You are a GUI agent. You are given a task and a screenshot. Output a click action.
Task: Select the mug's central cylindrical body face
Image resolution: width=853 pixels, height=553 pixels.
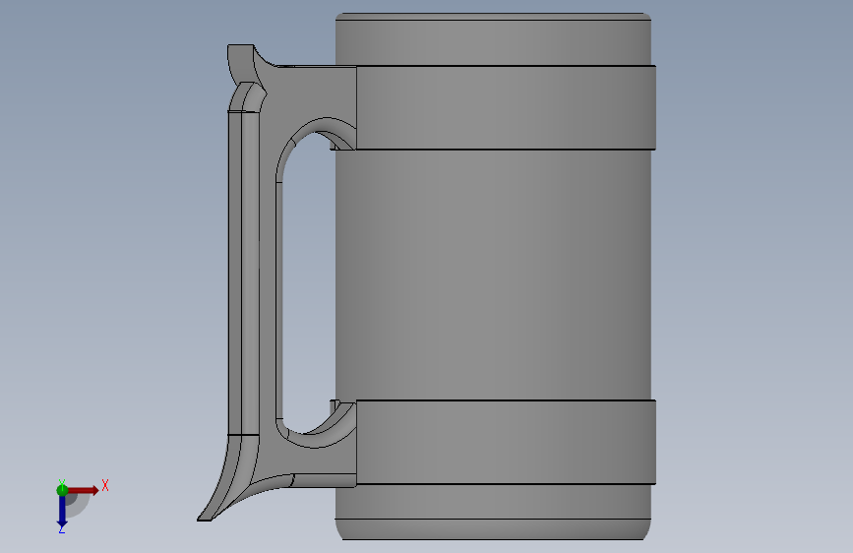[492, 275]
